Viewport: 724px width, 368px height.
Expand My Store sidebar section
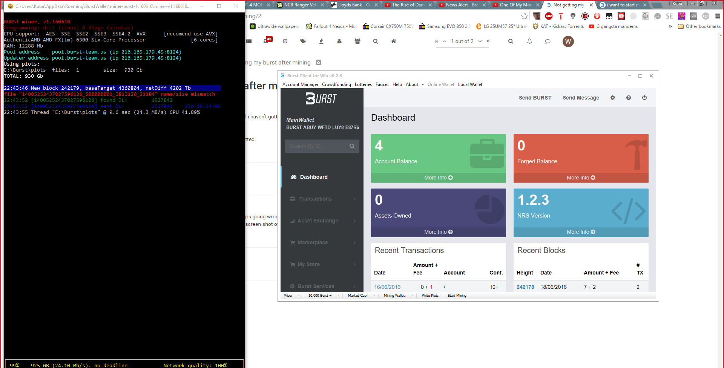tap(322, 264)
